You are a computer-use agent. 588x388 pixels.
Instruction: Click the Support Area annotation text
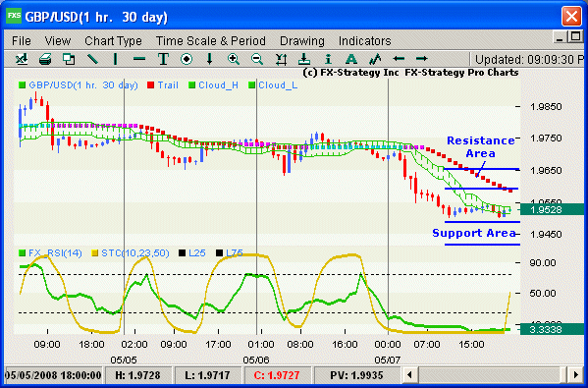[474, 233]
